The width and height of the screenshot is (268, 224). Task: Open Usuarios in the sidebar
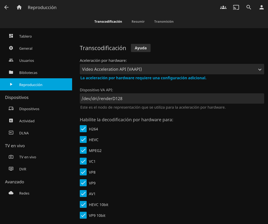(x=36, y=60)
